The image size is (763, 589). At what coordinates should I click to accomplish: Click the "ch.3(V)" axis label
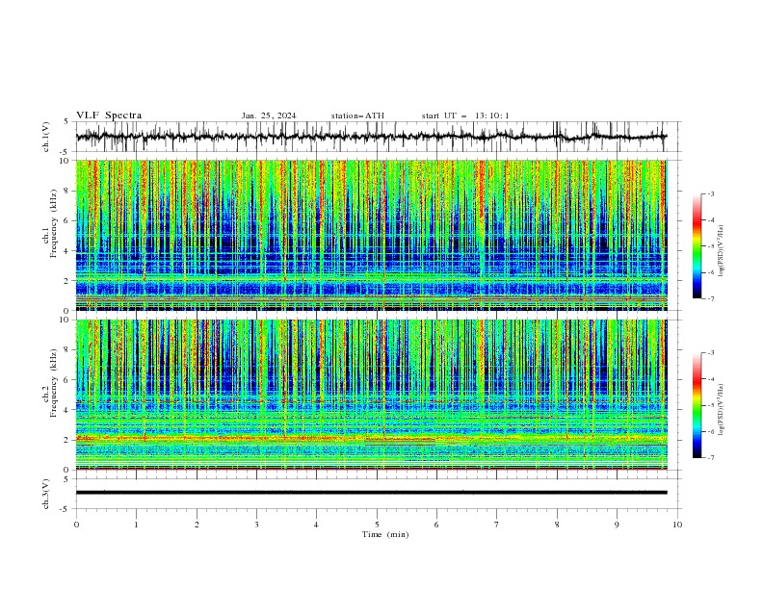(46, 494)
